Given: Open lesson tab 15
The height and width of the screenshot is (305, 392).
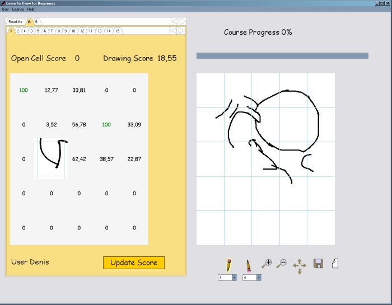Looking at the screenshot, I should (x=117, y=31).
